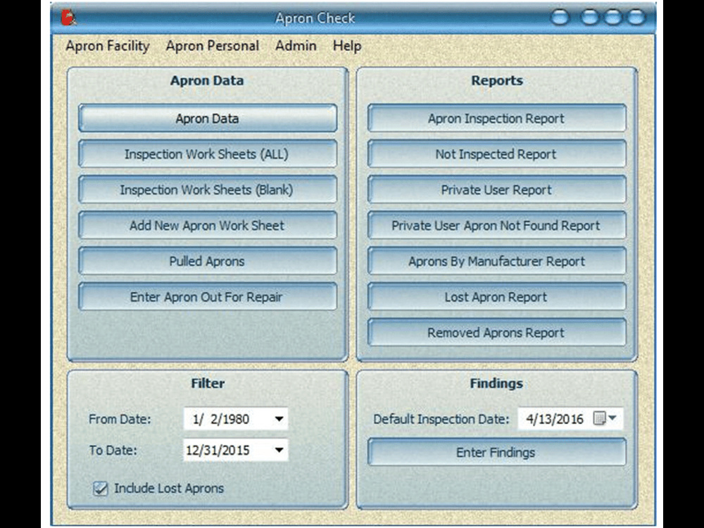Open Inspection Work Sheets (ALL)

click(208, 154)
